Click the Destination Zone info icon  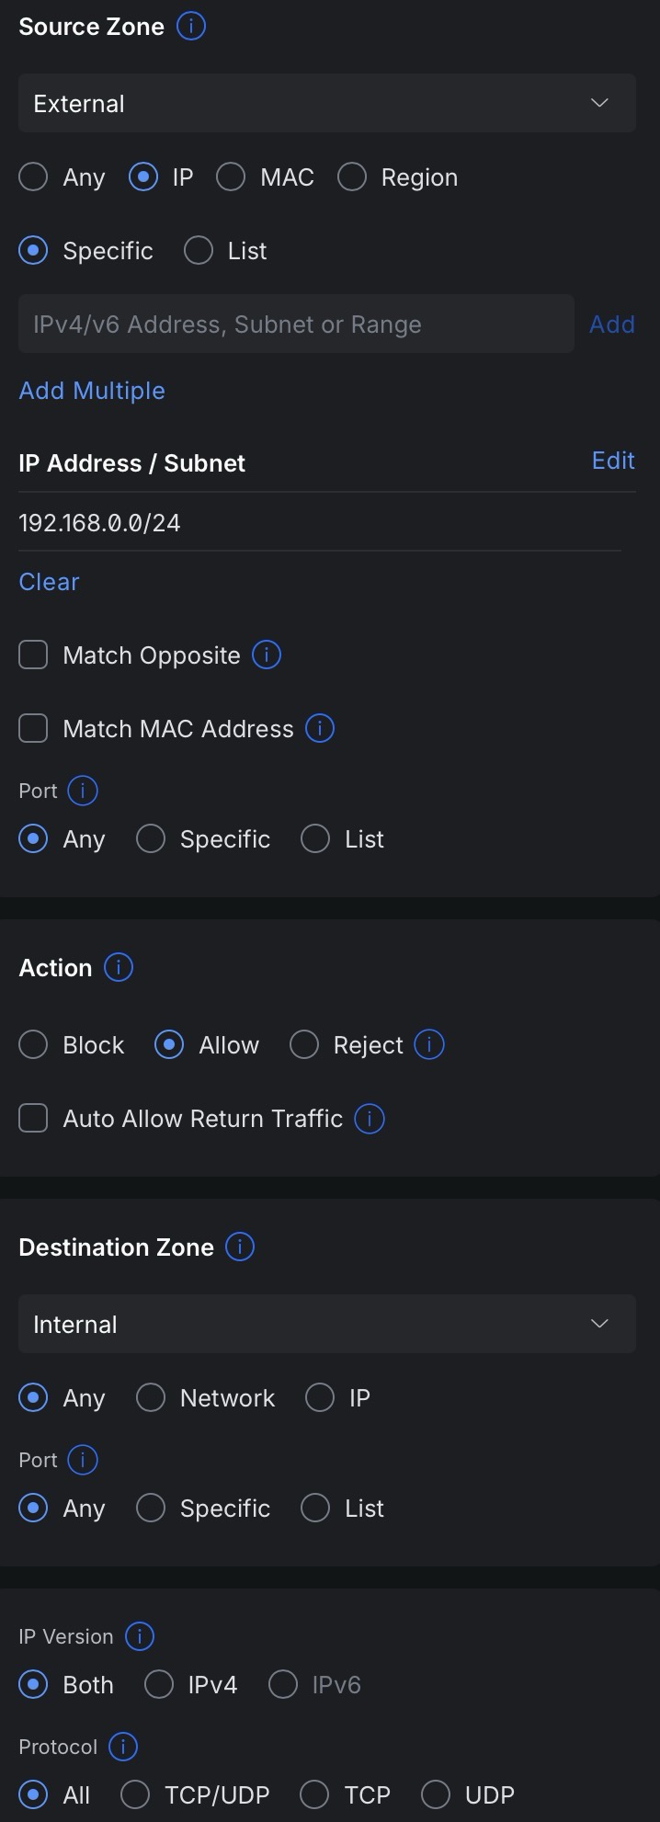coord(240,1247)
